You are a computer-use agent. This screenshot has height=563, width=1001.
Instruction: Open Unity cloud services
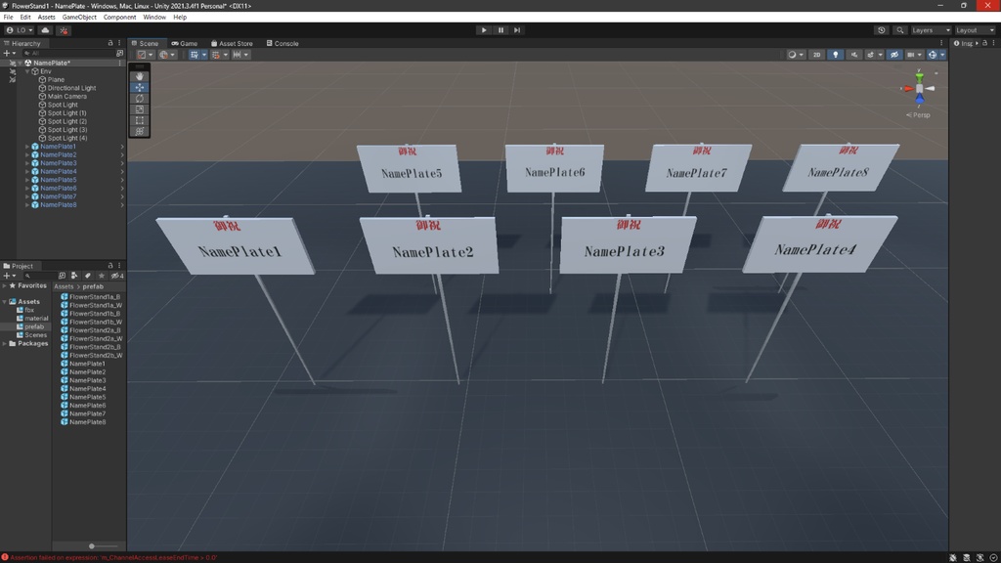tap(45, 30)
